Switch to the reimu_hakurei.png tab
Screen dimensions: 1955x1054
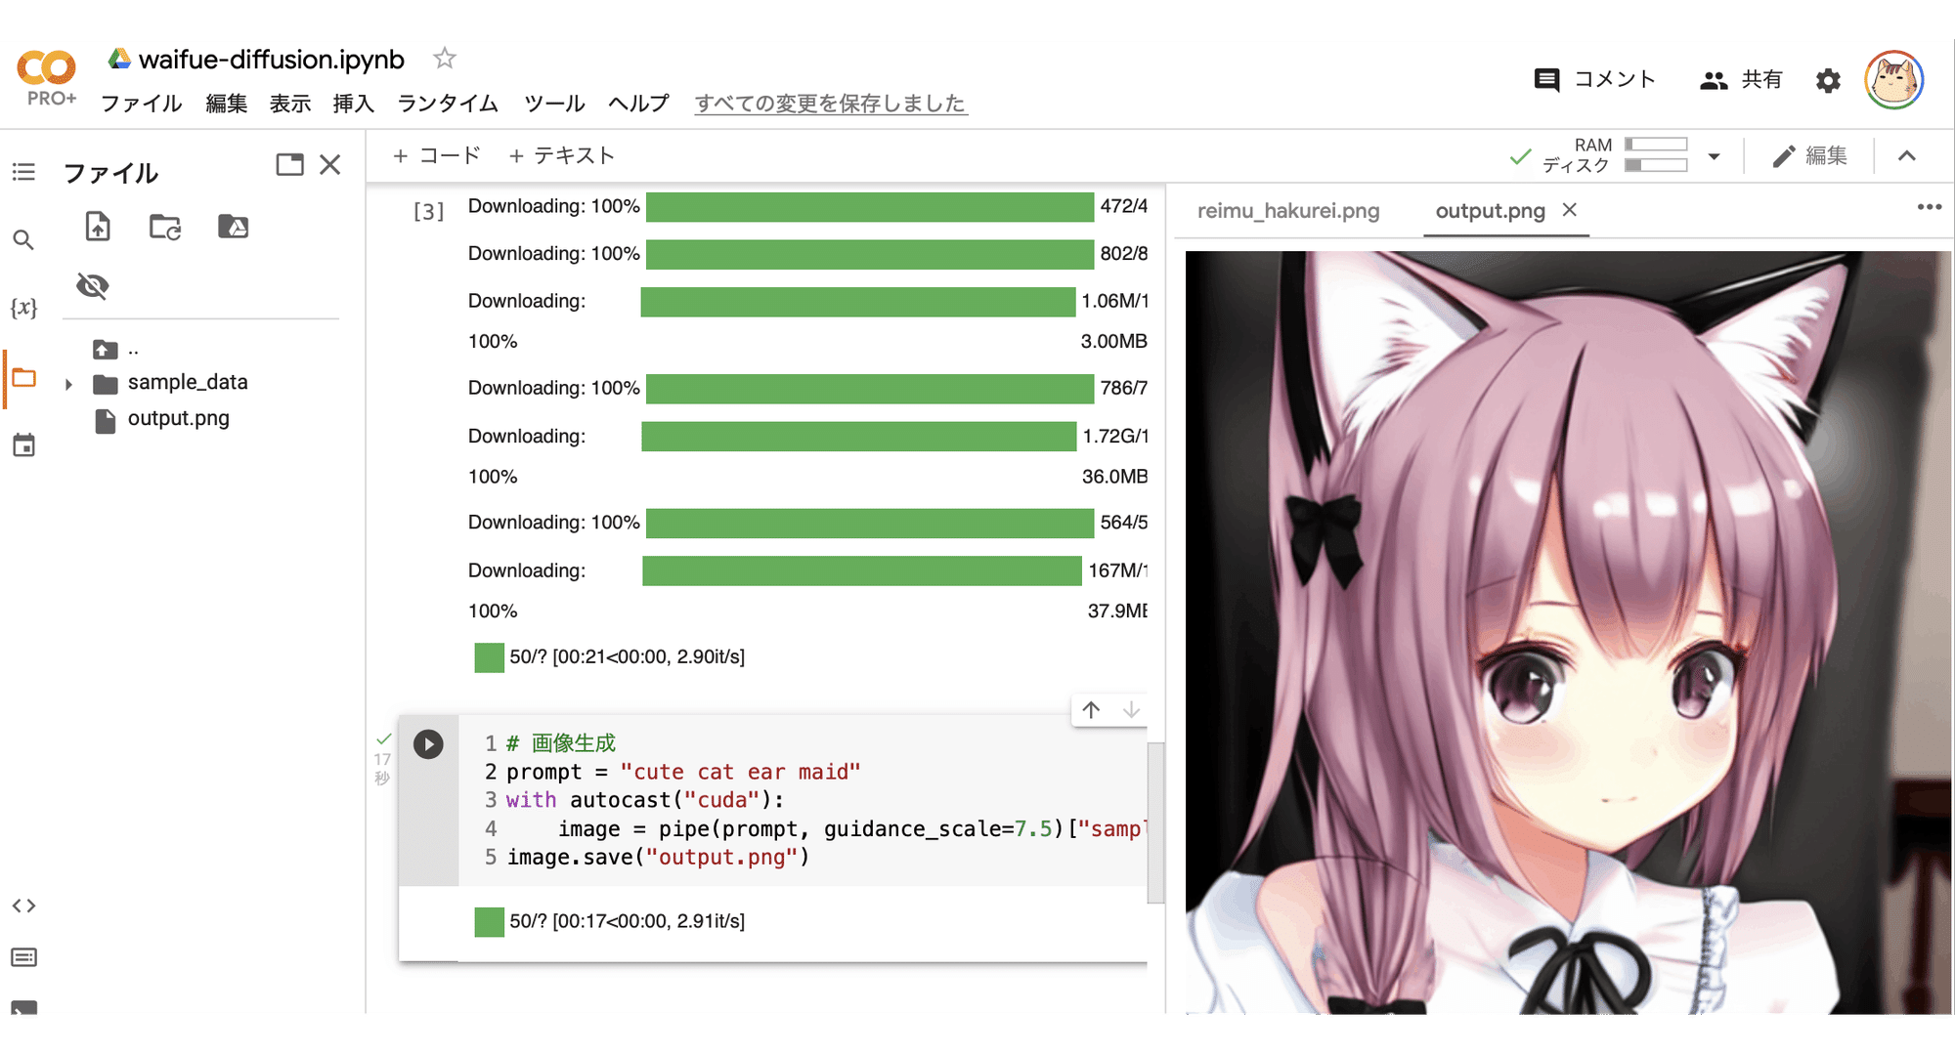click(x=1287, y=210)
